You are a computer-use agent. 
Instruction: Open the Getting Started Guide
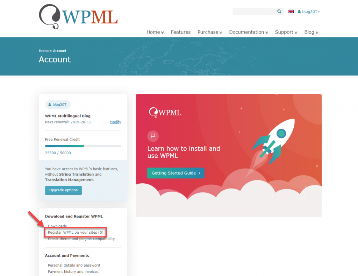(176, 173)
